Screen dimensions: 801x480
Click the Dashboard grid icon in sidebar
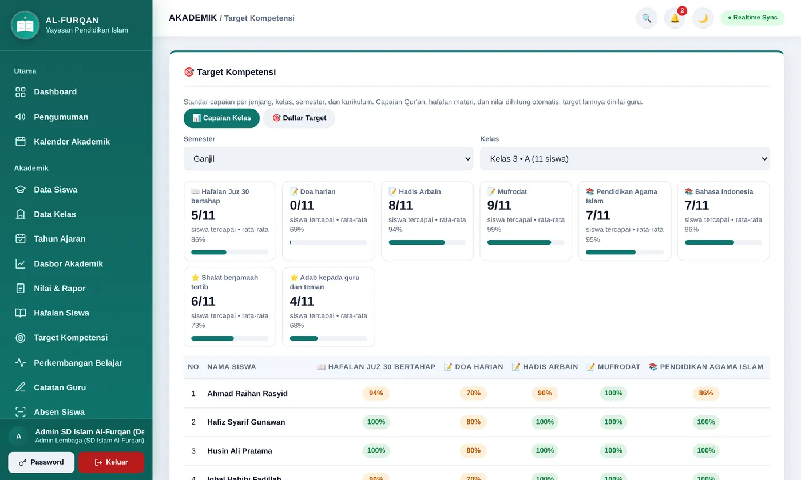pyautogui.click(x=21, y=92)
